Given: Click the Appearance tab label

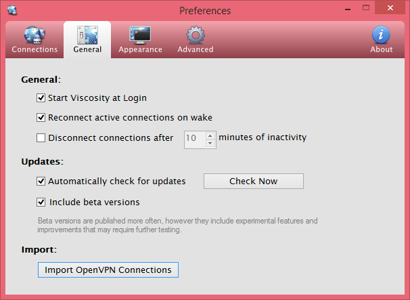Looking at the screenshot, I should coord(140,49).
